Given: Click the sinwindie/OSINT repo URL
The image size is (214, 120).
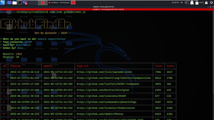Looking at the screenshot, I should [101, 96].
